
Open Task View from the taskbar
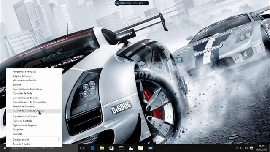point(82,148)
